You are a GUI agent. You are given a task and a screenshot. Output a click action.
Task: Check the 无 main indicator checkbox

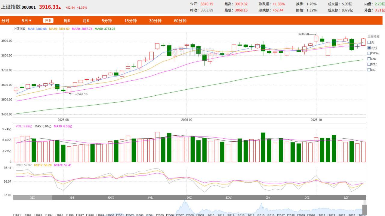tap(369, 42)
